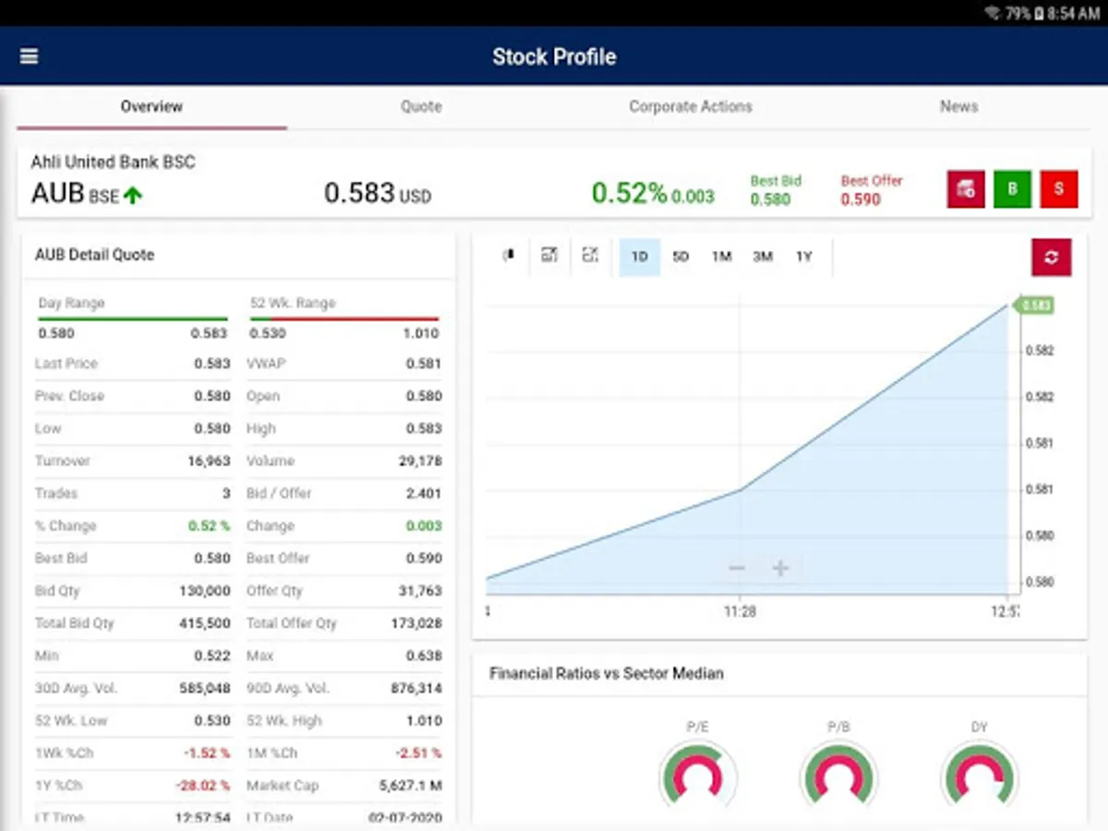
Task: Open the hamburger navigation menu
Action: (x=29, y=56)
